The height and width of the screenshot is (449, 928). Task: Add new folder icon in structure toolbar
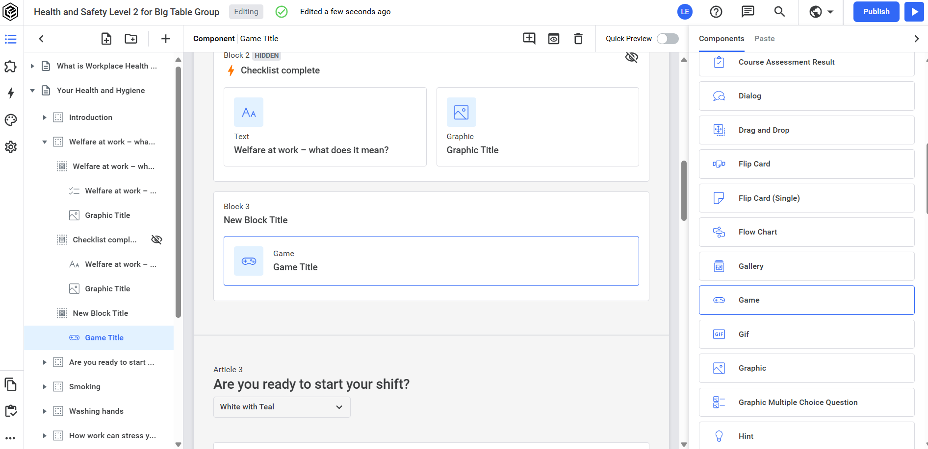tap(131, 39)
